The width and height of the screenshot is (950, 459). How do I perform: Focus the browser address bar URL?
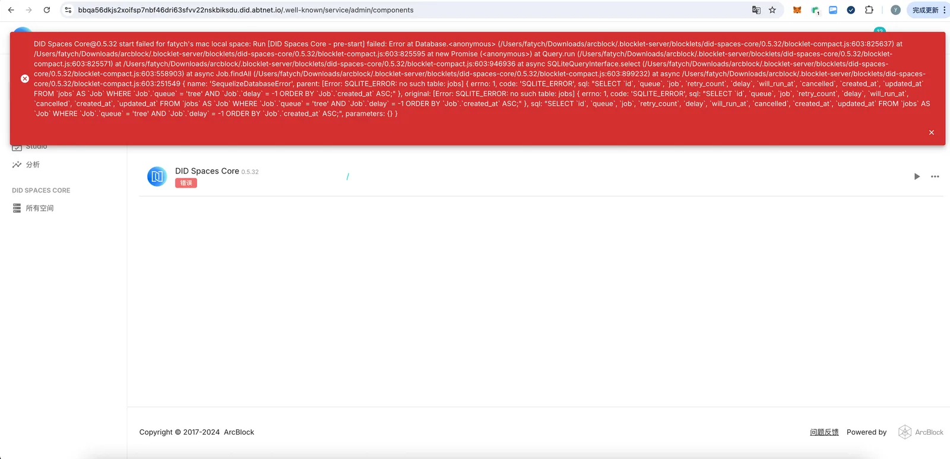pos(246,10)
